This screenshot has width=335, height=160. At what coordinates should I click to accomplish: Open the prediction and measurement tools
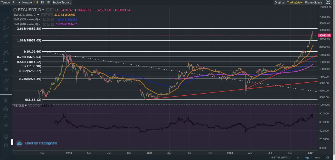tap(6, 61)
